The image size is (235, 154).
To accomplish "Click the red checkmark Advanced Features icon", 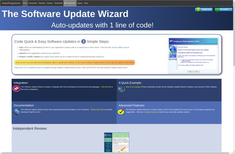I will click(x=121, y=111).
